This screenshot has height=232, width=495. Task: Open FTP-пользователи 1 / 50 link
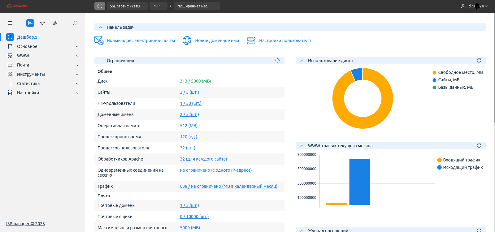click(191, 103)
